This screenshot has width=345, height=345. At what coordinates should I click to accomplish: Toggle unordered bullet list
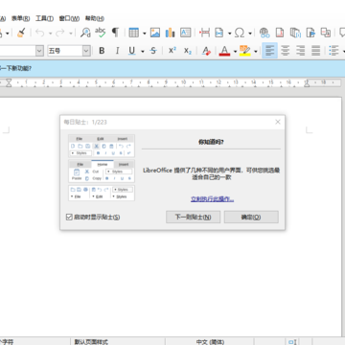point(333,51)
